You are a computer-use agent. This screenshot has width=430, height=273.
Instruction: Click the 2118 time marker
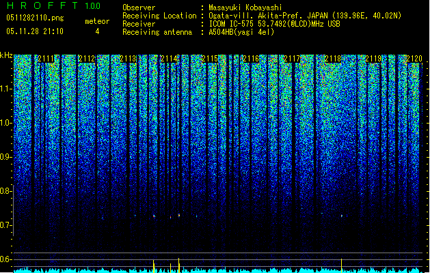333,59
